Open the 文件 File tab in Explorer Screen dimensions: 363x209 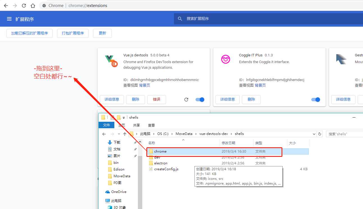tap(106, 125)
